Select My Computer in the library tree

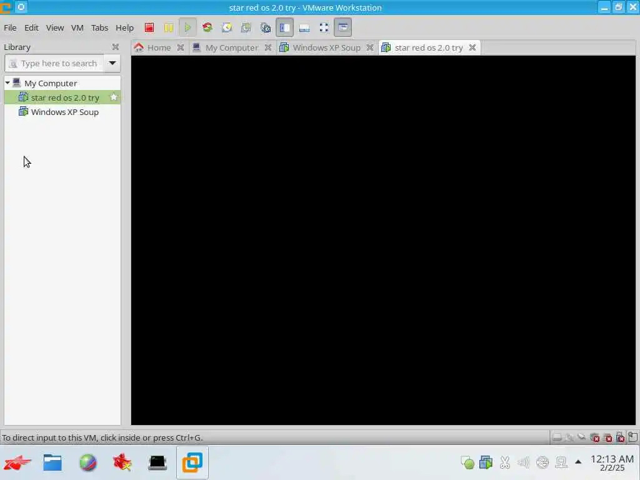click(x=51, y=83)
